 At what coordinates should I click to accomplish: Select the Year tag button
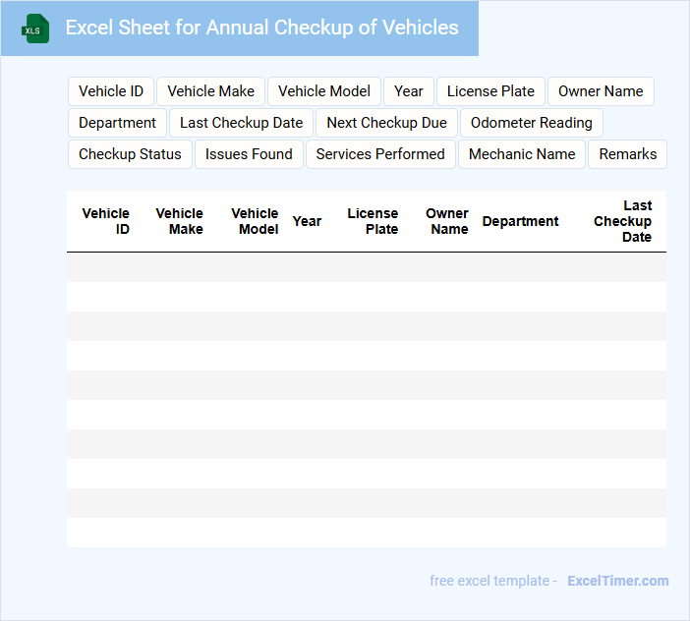409,91
